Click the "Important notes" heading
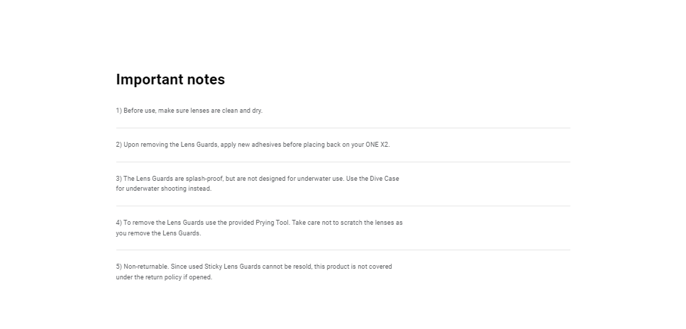This screenshot has height=329, width=686. point(170,79)
